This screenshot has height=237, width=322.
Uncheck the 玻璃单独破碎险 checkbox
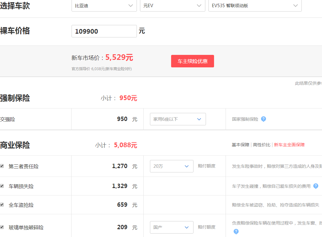point(2,227)
